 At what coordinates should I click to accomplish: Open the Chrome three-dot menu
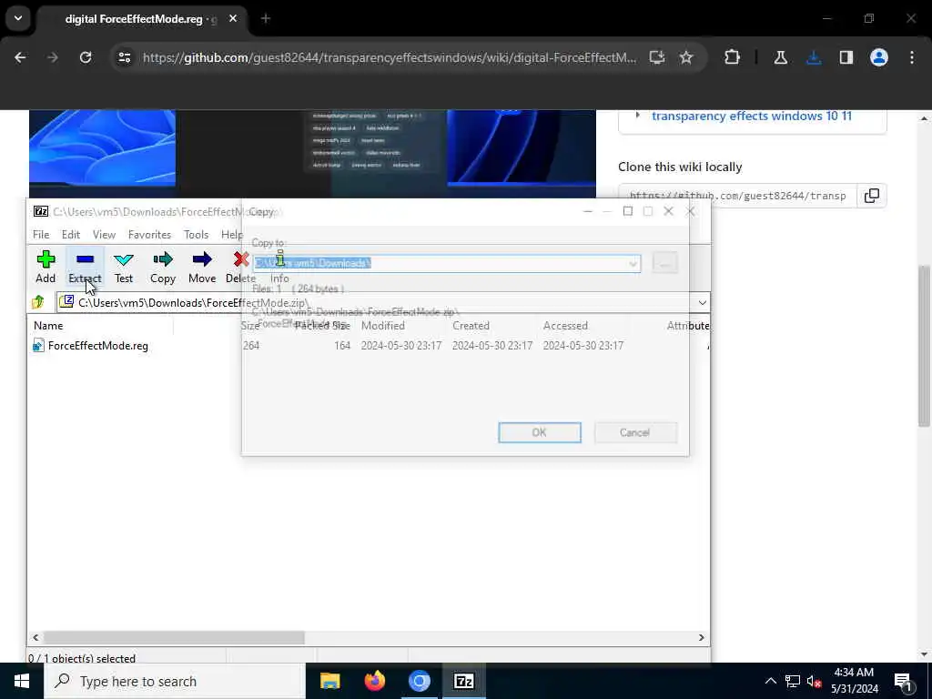click(912, 57)
